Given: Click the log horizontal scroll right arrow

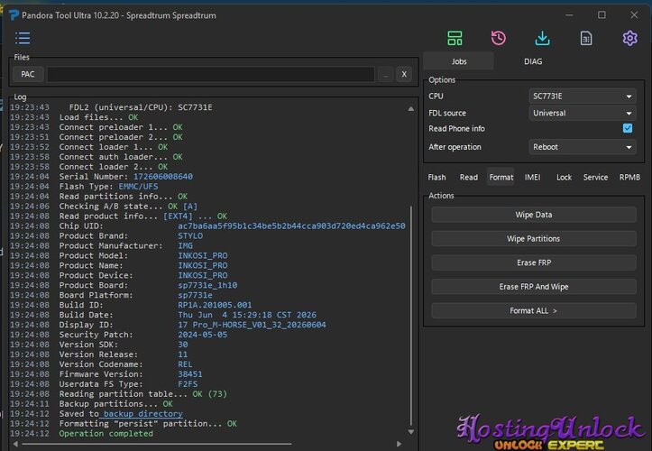Looking at the screenshot, I should point(399,444).
